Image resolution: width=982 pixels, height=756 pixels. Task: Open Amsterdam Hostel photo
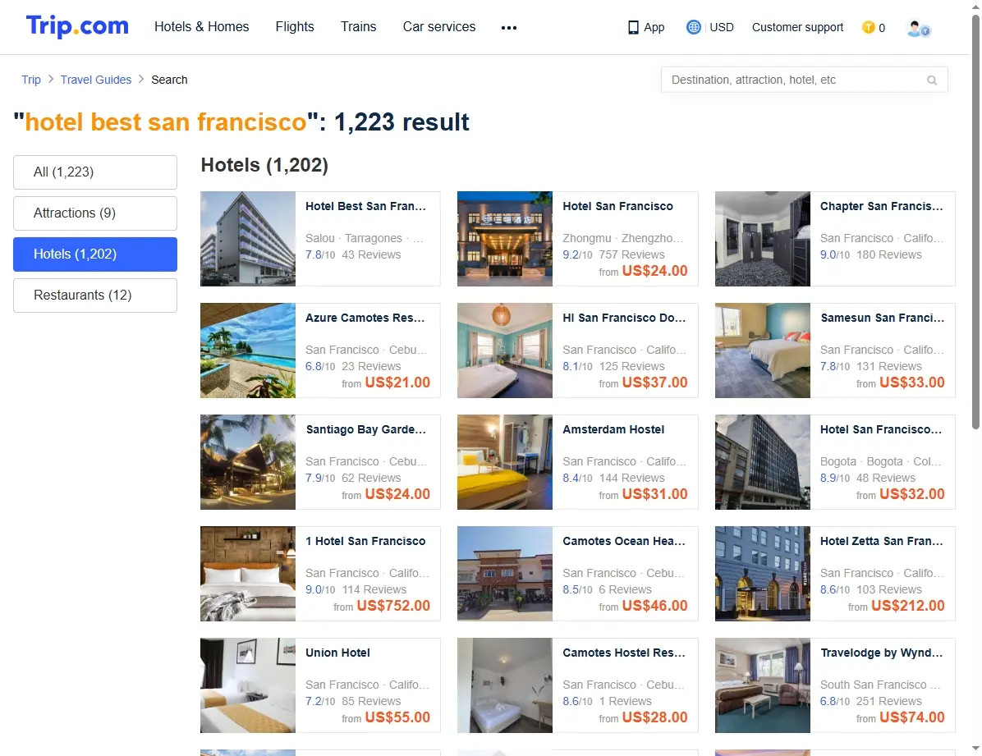(505, 461)
